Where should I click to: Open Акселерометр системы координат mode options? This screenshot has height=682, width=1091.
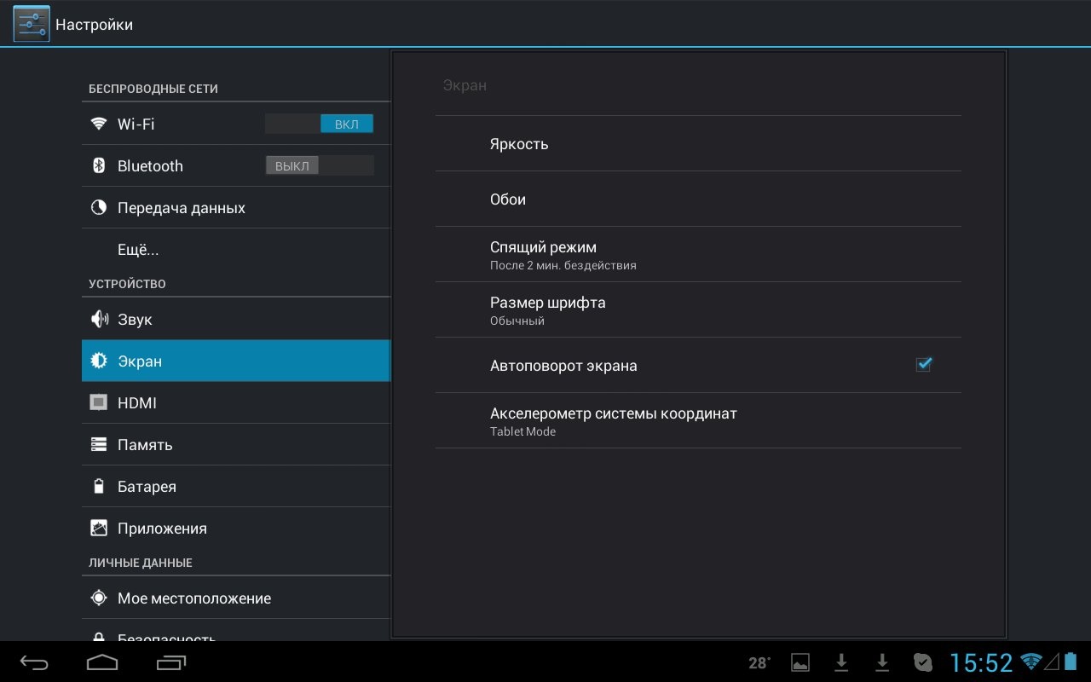(x=697, y=420)
